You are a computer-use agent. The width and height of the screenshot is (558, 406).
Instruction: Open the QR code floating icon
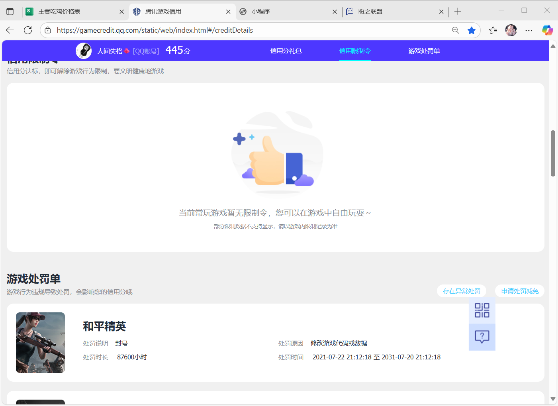click(482, 310)
